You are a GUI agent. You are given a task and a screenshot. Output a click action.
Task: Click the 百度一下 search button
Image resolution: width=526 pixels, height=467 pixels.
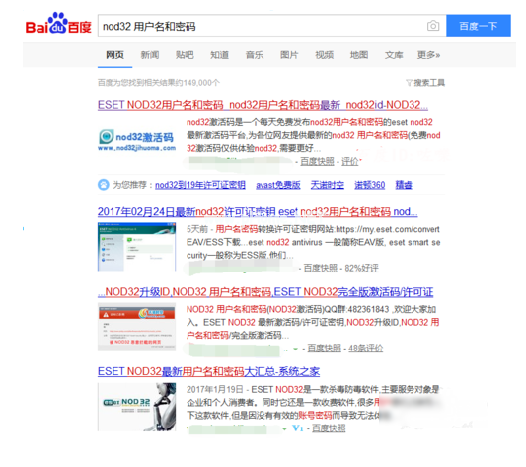[x=479, y=26]
